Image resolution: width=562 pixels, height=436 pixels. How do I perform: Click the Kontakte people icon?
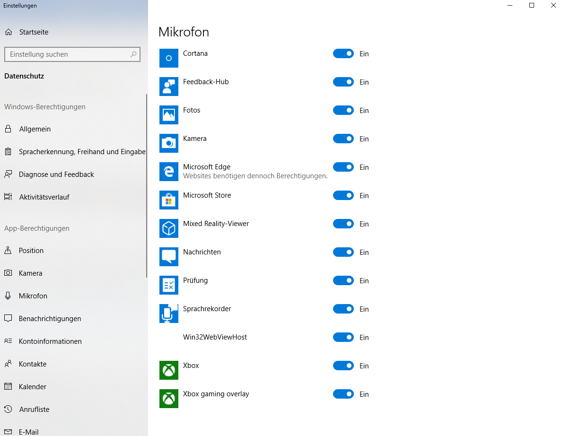(8, 364)
